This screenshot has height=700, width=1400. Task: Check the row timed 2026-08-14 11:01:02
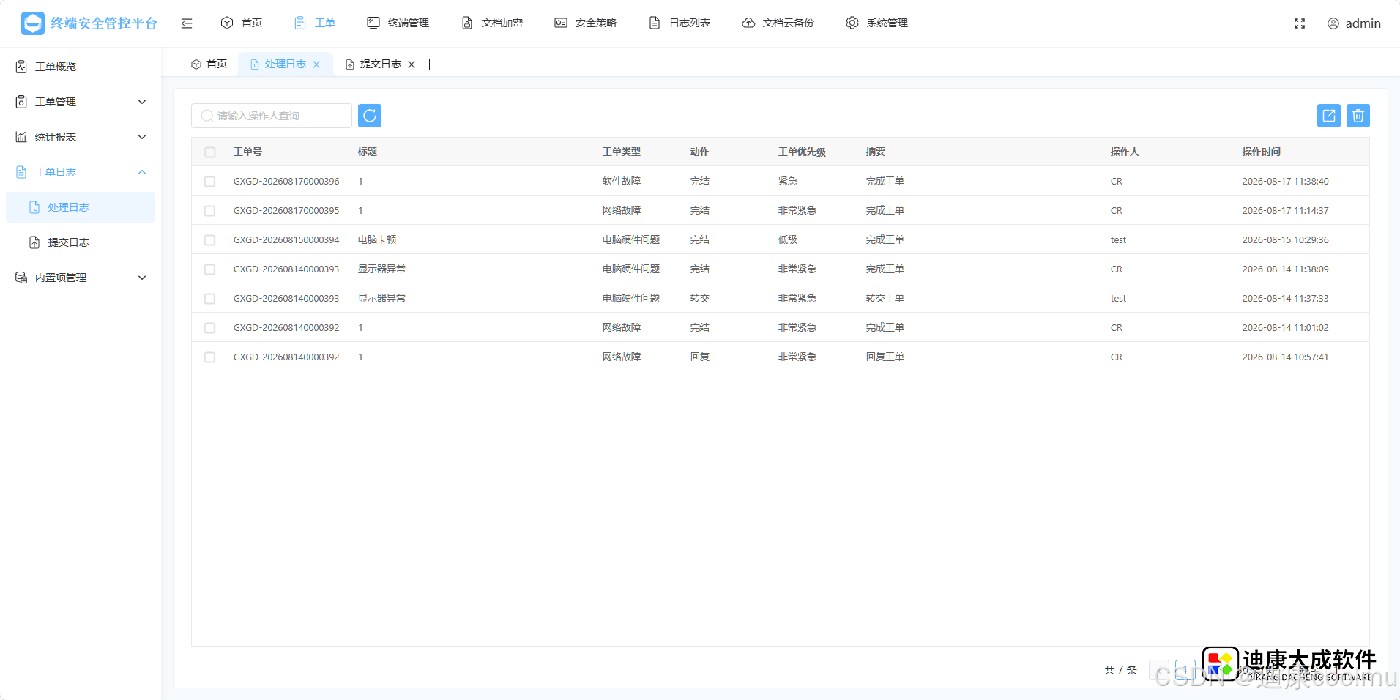pos(210,328)
